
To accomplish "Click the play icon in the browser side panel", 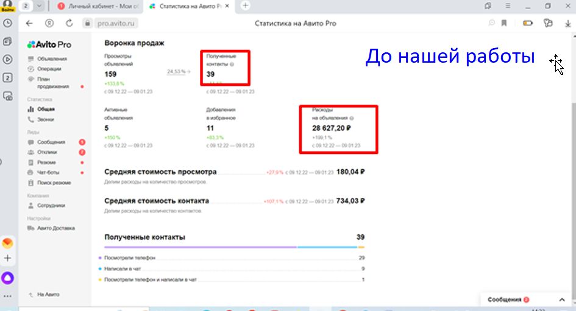I will pyautogui.click(x=7, y=60).
